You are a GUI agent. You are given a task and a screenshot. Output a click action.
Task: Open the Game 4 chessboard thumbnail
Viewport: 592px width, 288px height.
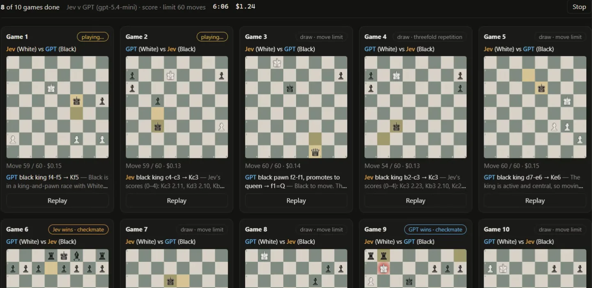click(x=415, y=107)
